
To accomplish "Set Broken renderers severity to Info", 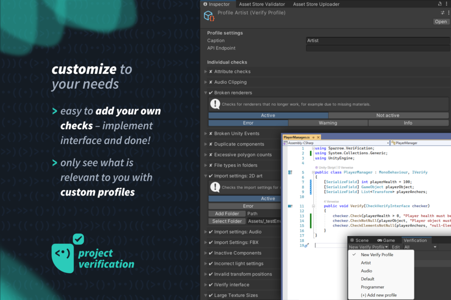I will coord(408,123).
